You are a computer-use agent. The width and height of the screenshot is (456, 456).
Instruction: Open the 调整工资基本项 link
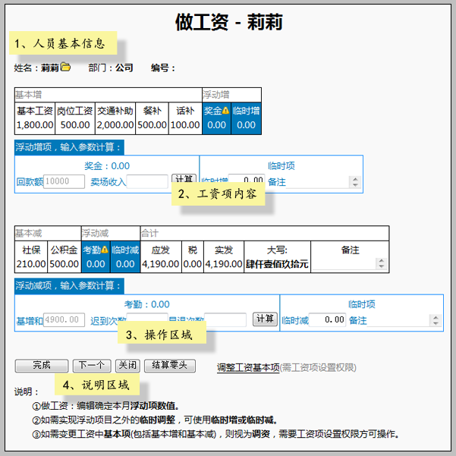coord(247,367)
